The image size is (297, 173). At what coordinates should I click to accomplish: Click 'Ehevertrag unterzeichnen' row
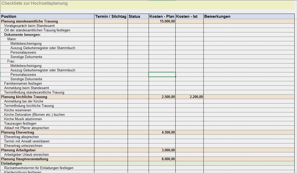coord(148,146)
